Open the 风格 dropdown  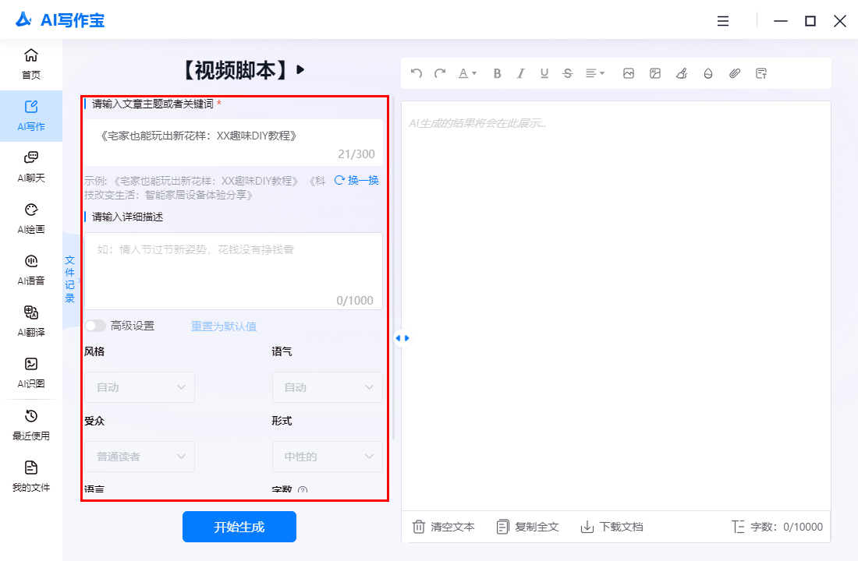[x=140, y=387]
